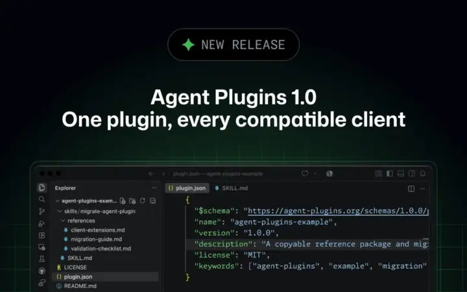Click the New Folder icon in Explorer
467x292 pixels.
click(x=132, y=201)
